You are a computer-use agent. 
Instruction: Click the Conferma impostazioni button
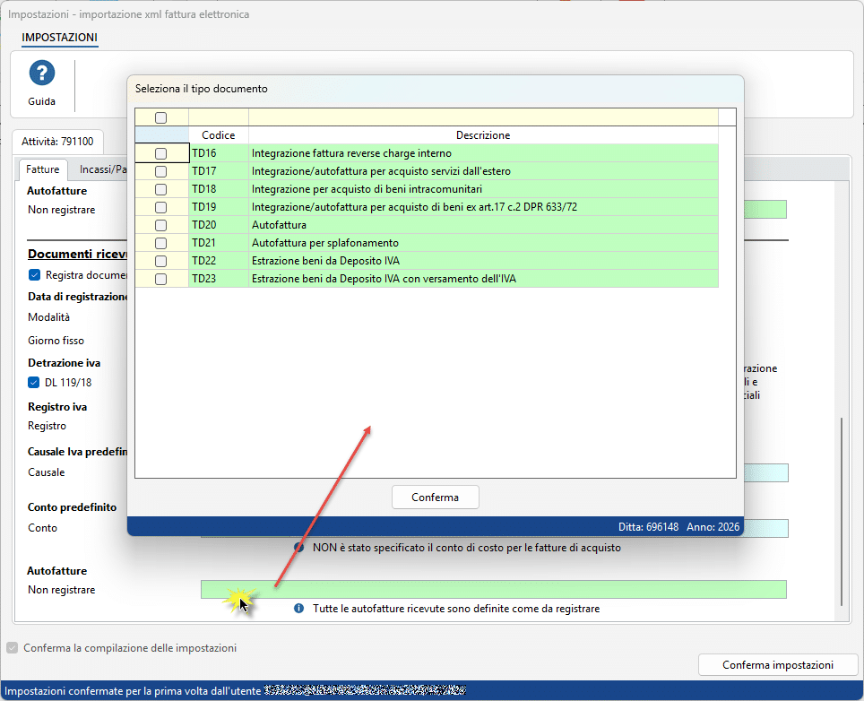[x=778, y=665]
